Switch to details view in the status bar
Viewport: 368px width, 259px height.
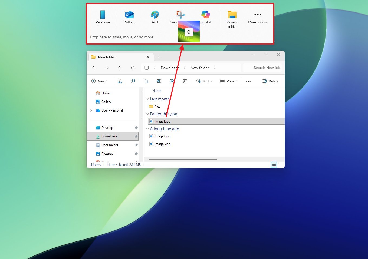pyautogui.click(x=274, y=164)
